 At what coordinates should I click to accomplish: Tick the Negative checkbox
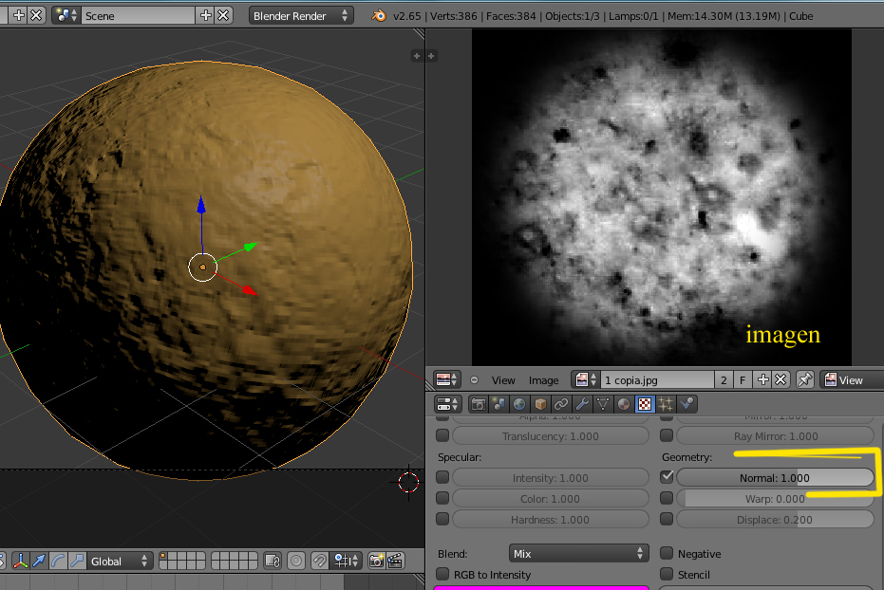tap(667, 553)
